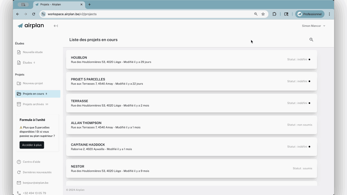Click the Projets en cours open-folder icon
Screen dimensions: 347x195
[x=19, y=94]
